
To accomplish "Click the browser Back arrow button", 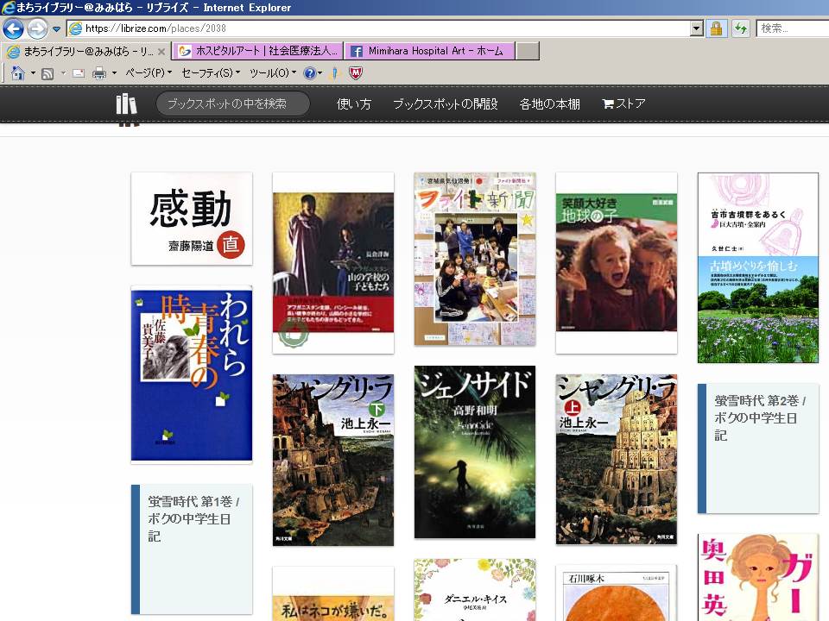I will pos(13,28).
